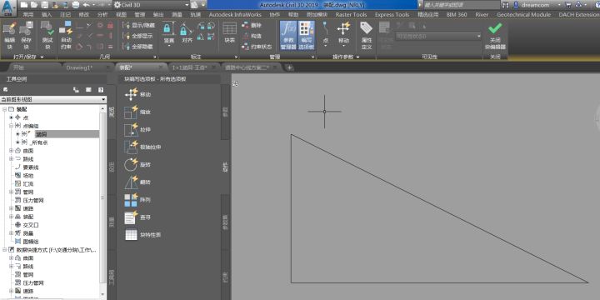Click 全部显示 (Show All) constraints
Viewport: 600px width, 300px height.
point(137,36)
